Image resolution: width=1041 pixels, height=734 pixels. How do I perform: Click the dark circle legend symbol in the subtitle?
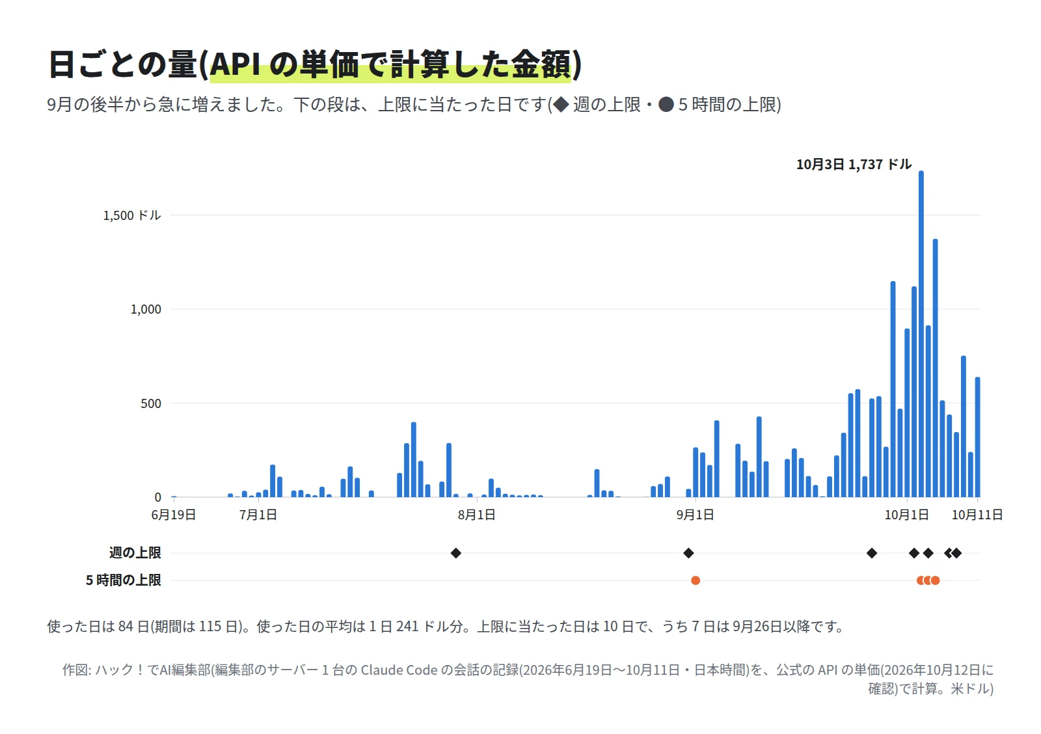click(666, 105)
